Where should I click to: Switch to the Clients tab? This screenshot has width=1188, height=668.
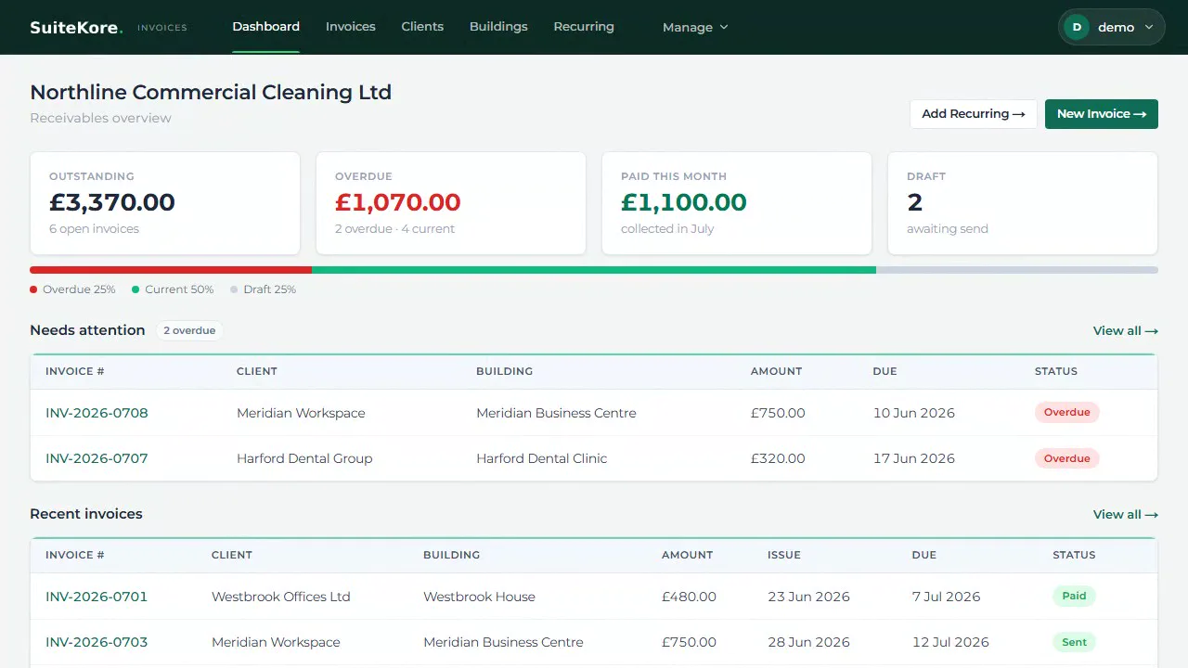click(x=422, y=26)
